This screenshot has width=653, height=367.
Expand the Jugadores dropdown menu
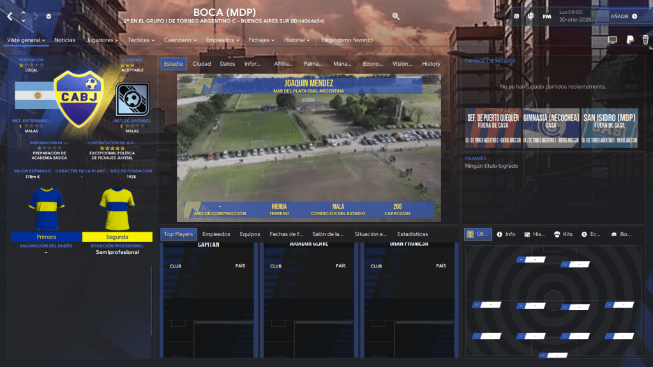(x=102, y=40)
